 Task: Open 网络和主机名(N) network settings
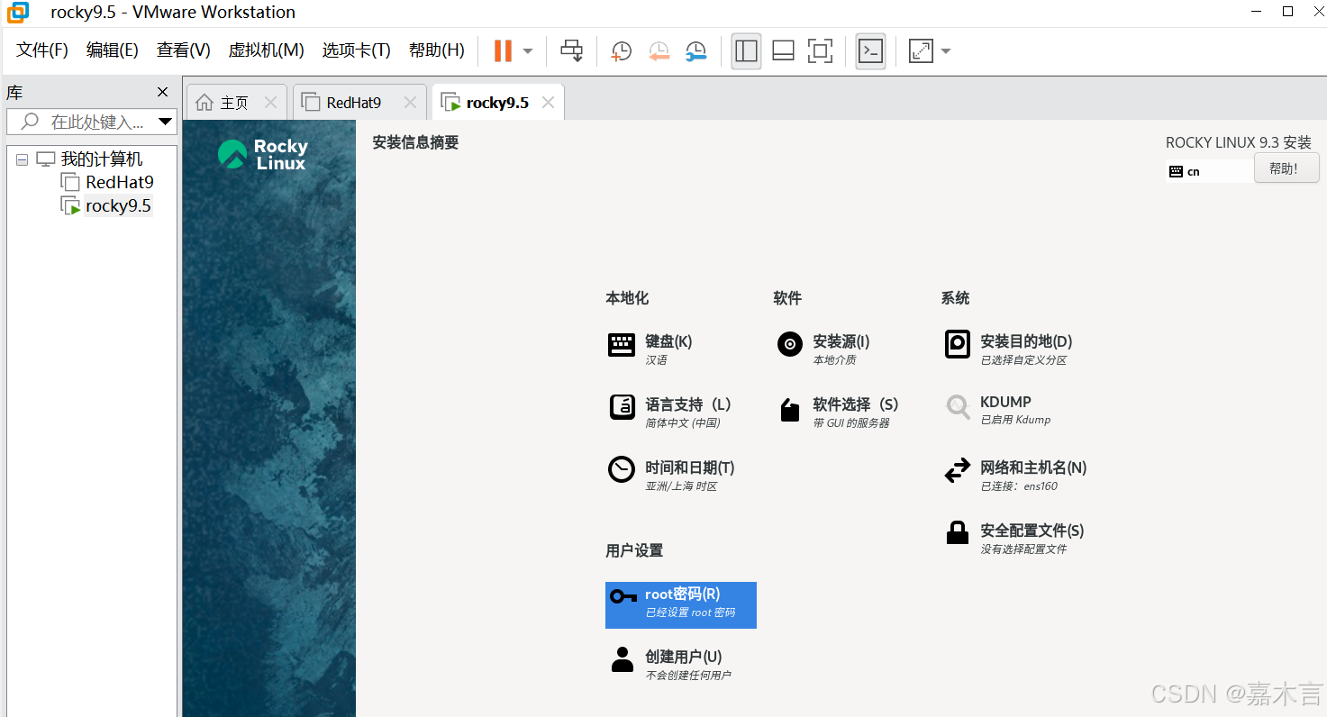click(1015, 475)
